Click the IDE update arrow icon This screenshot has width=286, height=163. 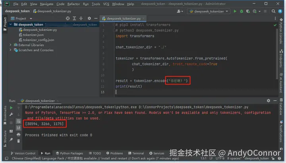280,11
